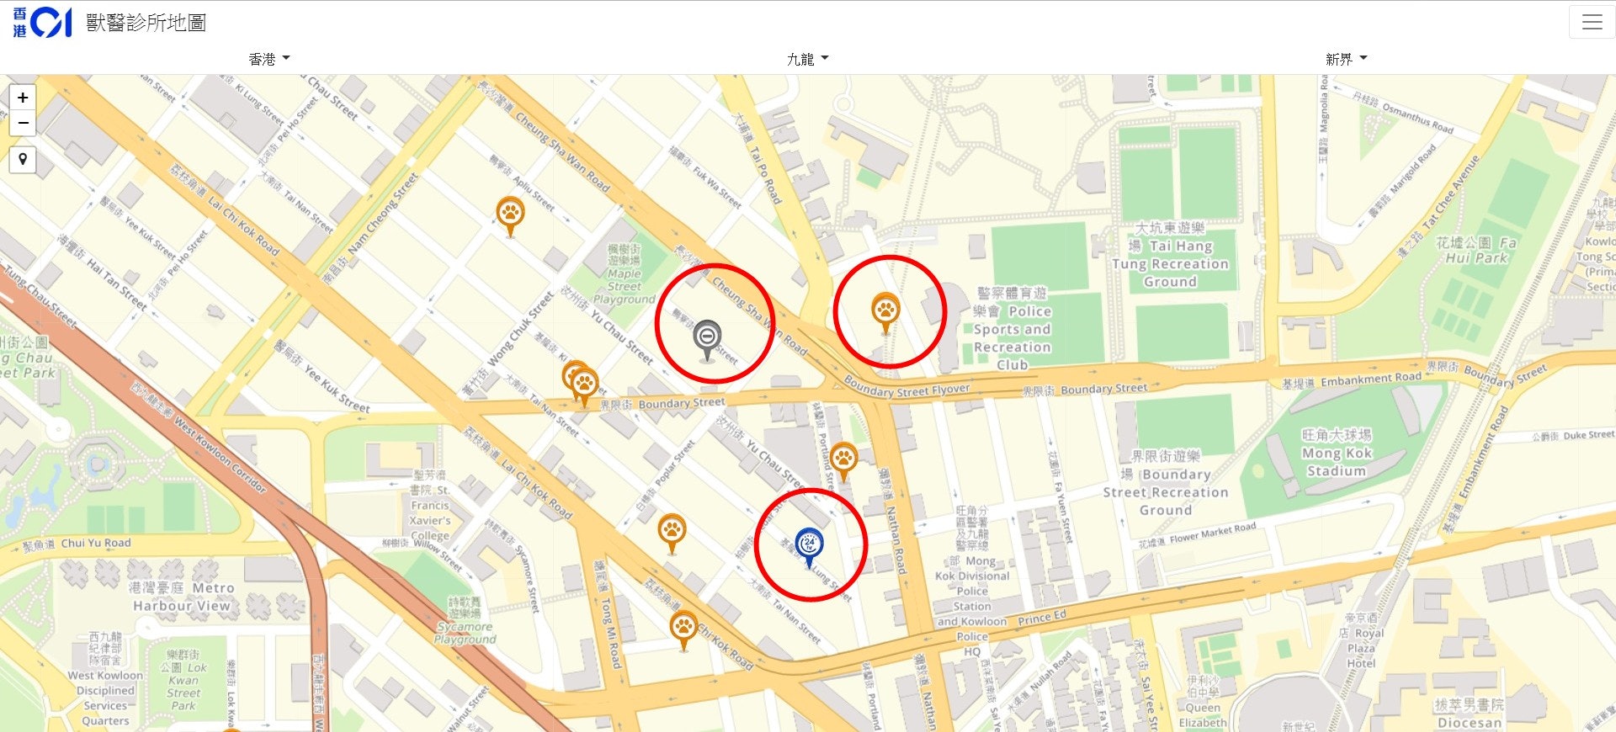Select paw marker near Sycamore Playground
1616x732 pixels.
tap(683, 630)
